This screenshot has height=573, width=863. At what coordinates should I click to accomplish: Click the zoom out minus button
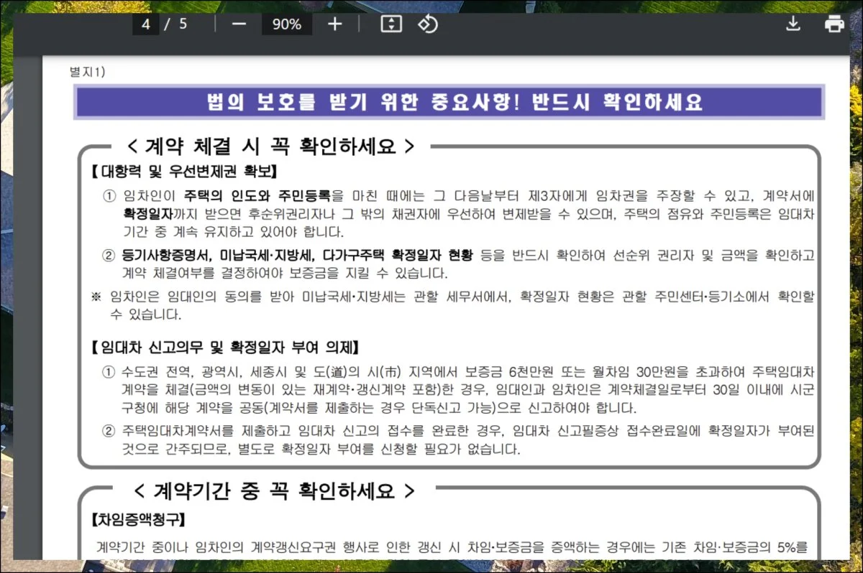point(239,24)
